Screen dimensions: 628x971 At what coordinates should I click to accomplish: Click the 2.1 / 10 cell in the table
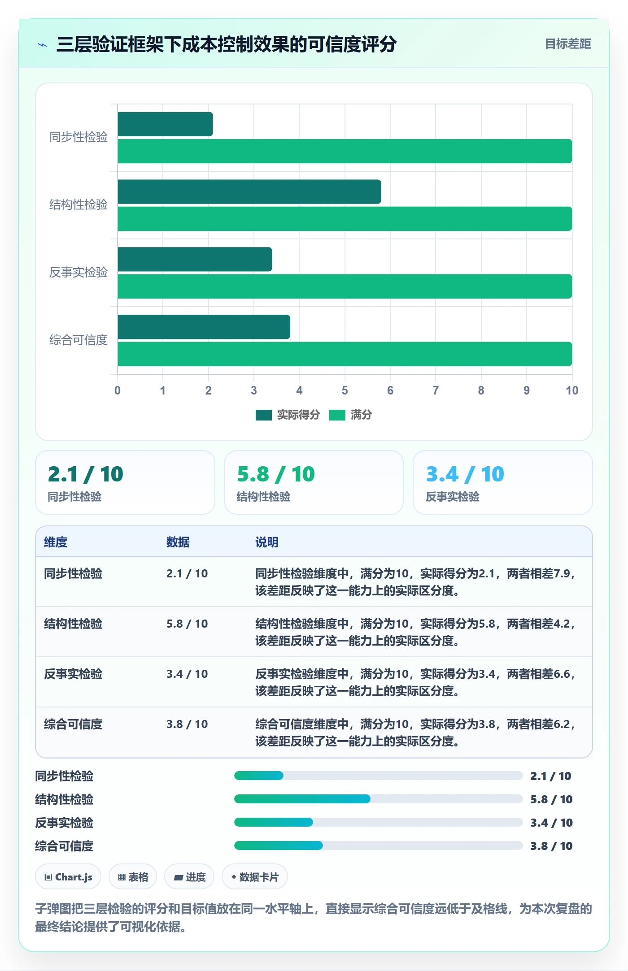(x=187, y=573)
